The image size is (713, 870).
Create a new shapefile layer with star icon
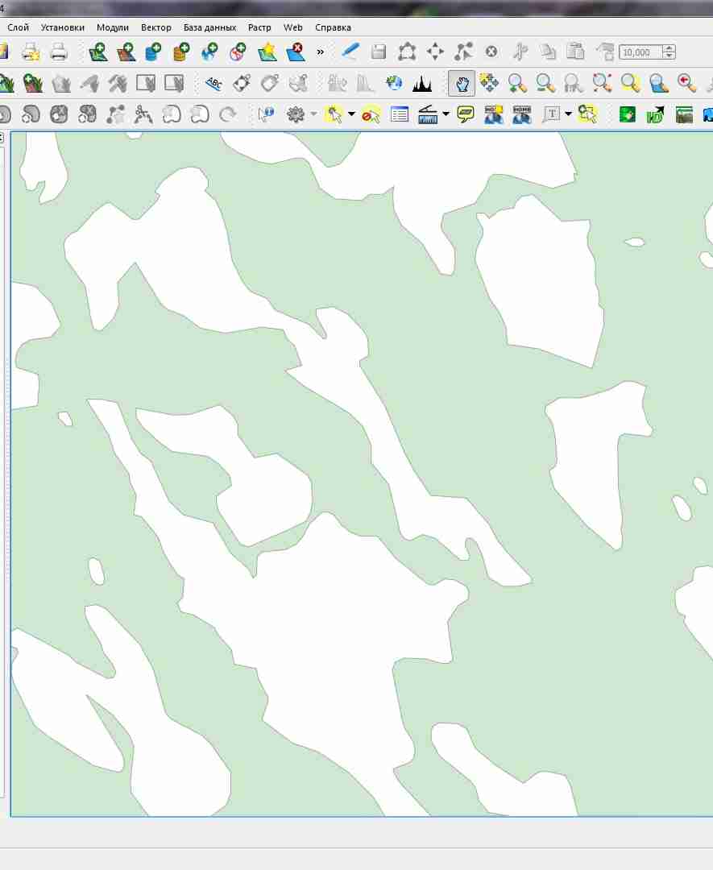(x=267, y=52)
